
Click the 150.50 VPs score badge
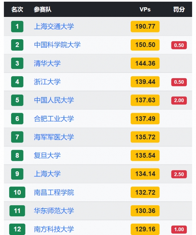coord(145,45)
